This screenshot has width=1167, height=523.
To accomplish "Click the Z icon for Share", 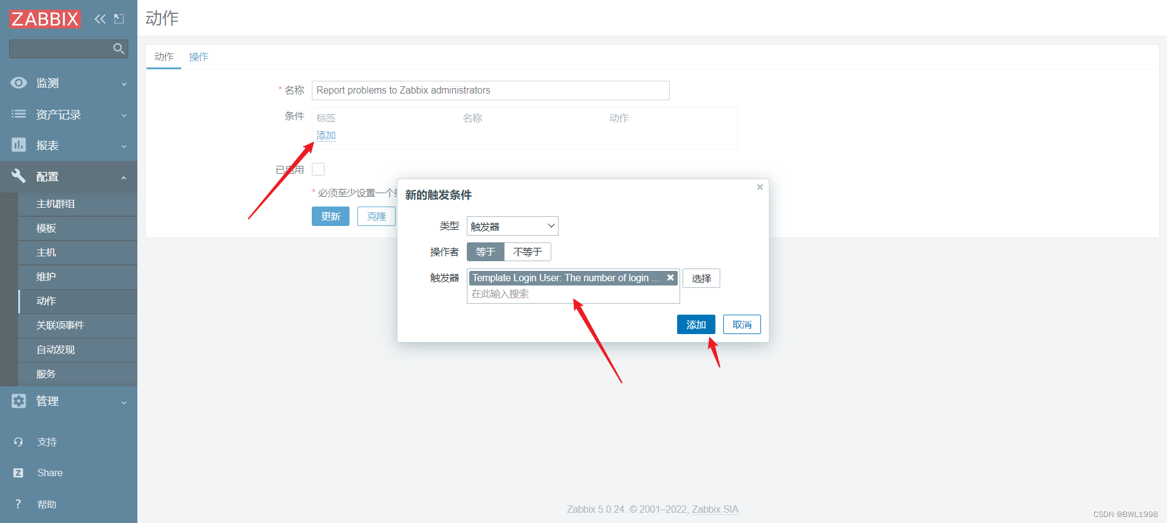I will (x=18, y=473).
